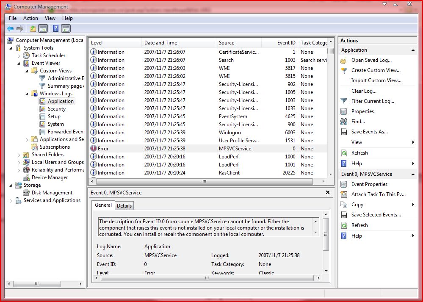Collapse the Event 0, MPSVCService actions section
The image size is (423, 302).
[413, 175]
